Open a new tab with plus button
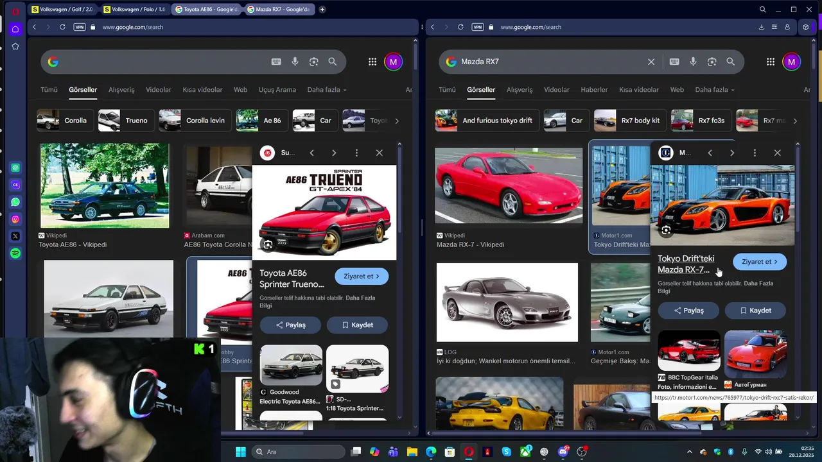Image resolution: width=822 pixels, height=462 pixels. [322, 10]
